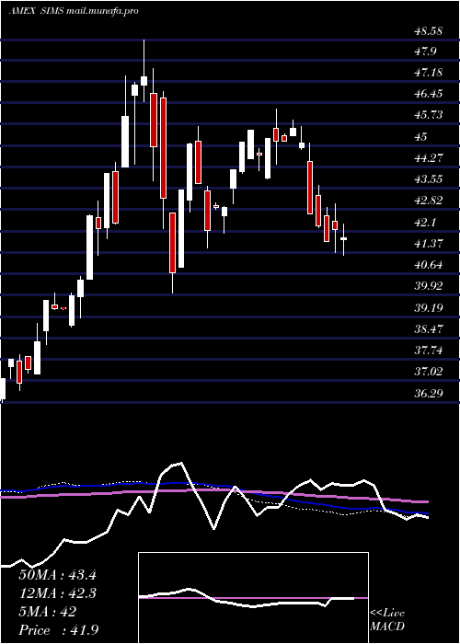The width and height of the screenshot is (460, 644).
Task: Click the '37.74' price axis label
Action: click(x=428, y=351)
